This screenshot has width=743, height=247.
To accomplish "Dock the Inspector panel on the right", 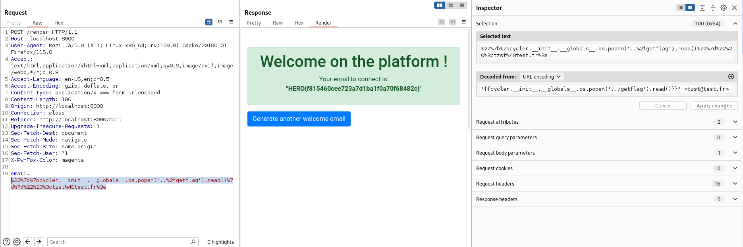I will click(690, 8).
